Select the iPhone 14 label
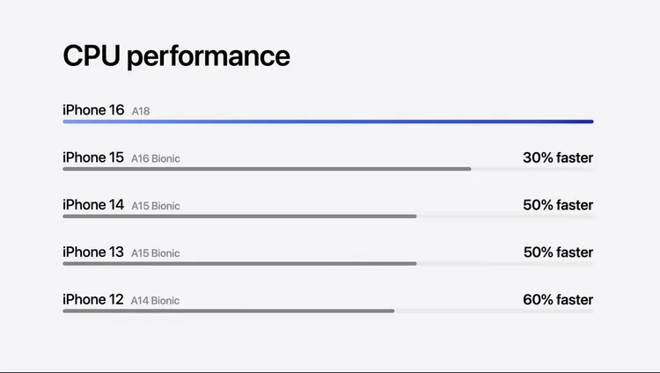The width and height of the screenshot is (660, 373). (x=93, y=205)
